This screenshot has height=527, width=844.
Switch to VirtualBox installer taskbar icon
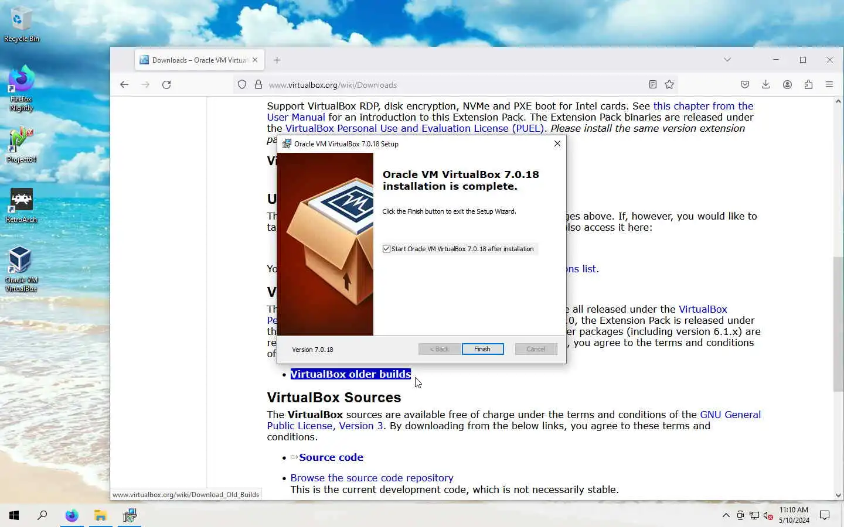click(129, 515)
